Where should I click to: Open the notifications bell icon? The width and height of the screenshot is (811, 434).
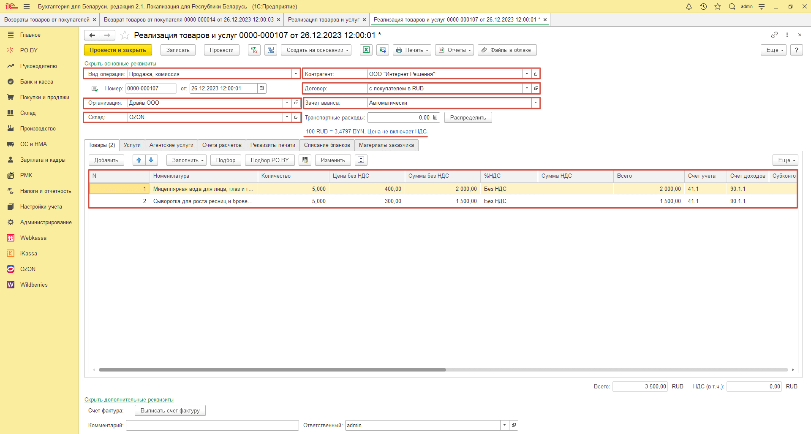pyautogui.click(x=689, y=6)
